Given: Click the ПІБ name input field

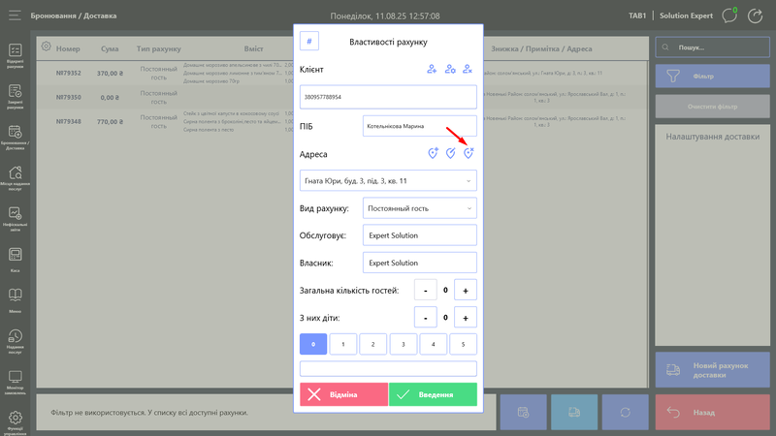Looking at the screenshot, I should [x=418, y=126].
